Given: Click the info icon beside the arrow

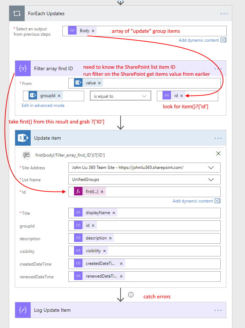Looking at the screenshot, I should [x=130, y=294].
